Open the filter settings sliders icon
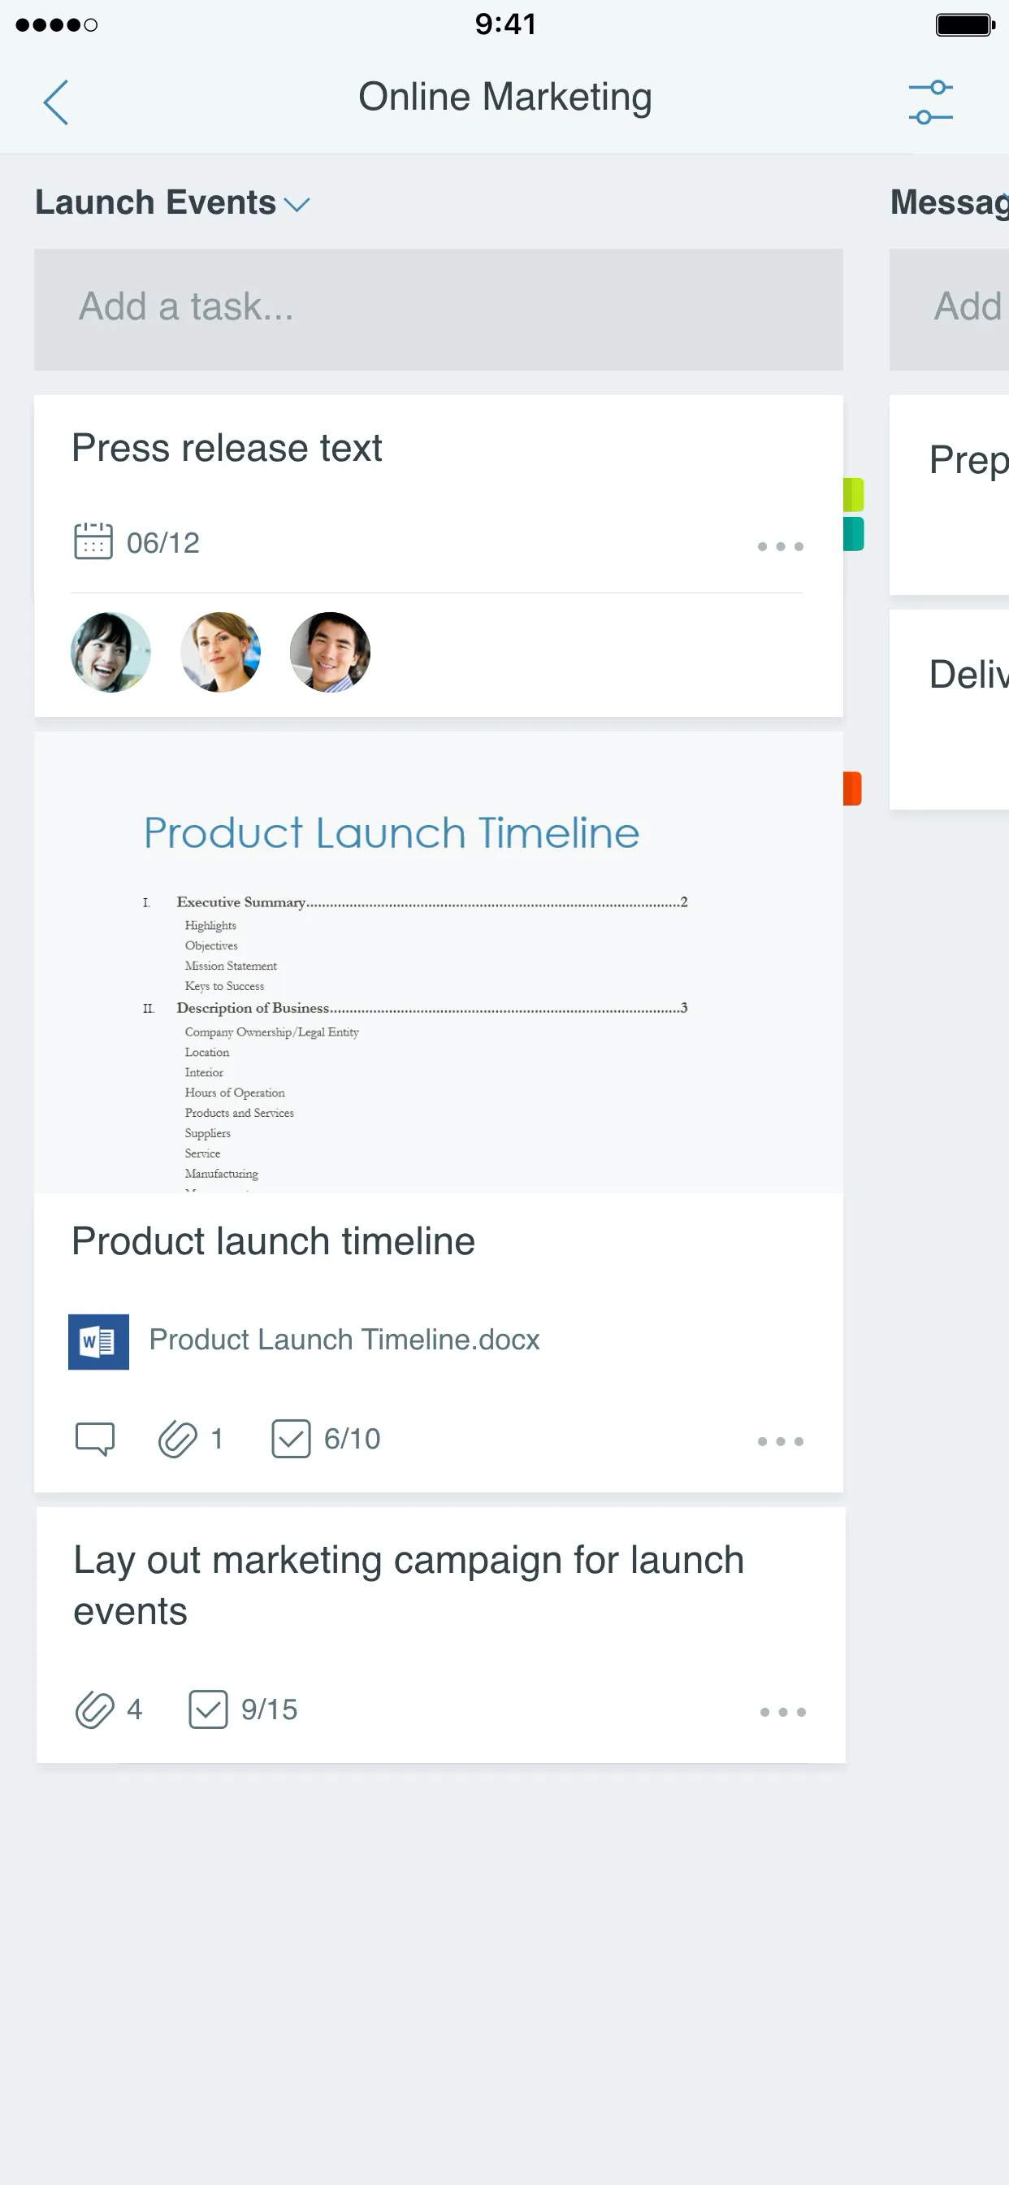The height and width of the screenshot is (2185, 1009). [x=930, y=102]
